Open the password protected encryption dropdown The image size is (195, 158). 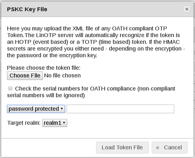click(36, 109)
